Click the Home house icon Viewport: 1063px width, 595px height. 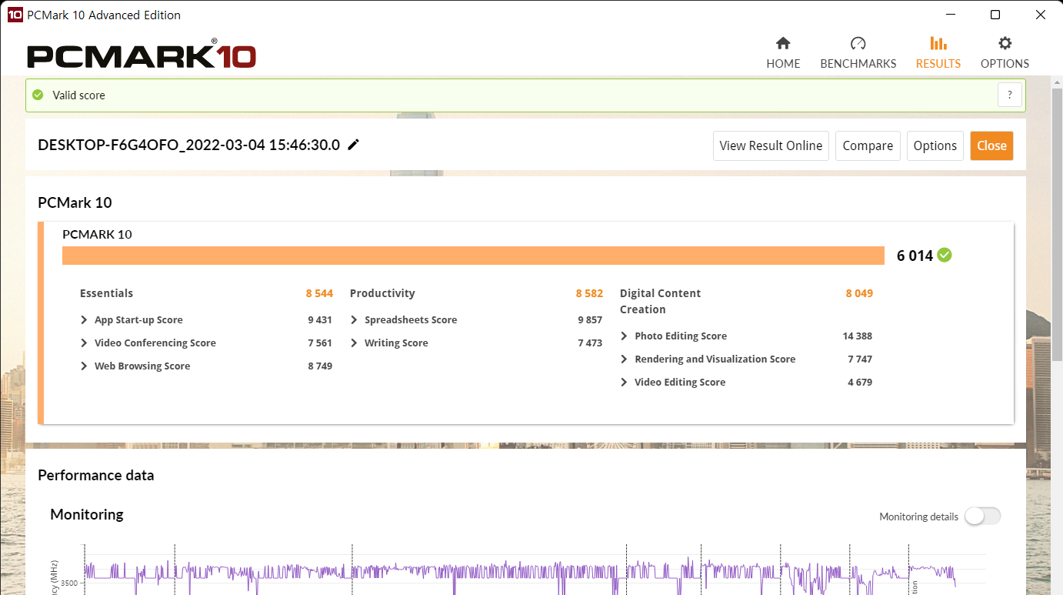783,43
